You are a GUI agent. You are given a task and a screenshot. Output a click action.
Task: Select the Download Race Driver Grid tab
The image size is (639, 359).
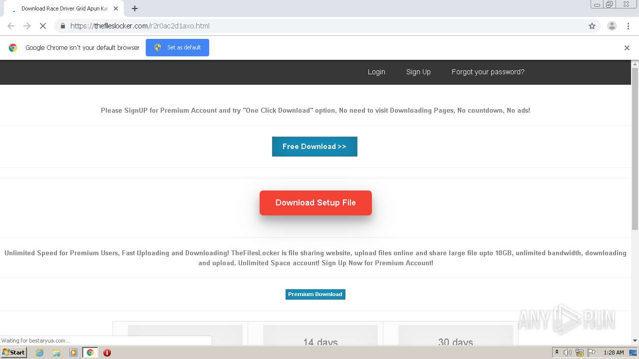(x=64, y=8)
